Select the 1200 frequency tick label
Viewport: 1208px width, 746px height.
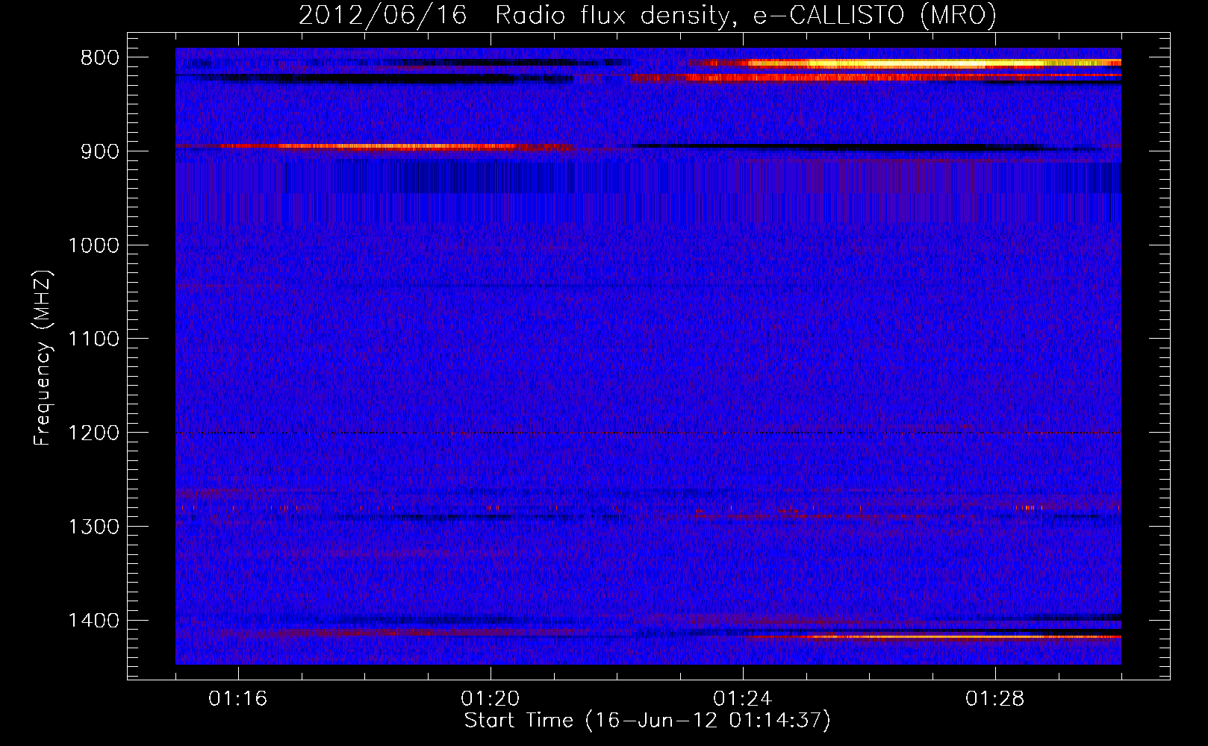[x=93, y=433]
